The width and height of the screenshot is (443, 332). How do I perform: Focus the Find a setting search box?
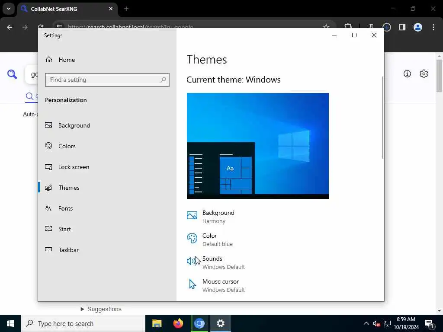point(107,80)
